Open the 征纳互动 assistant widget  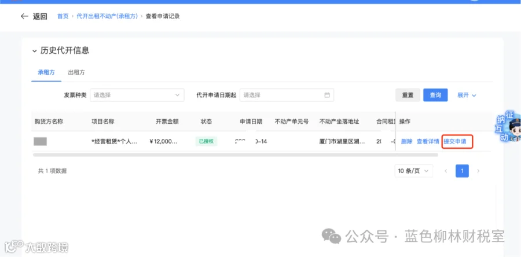(x=508, y=127)
